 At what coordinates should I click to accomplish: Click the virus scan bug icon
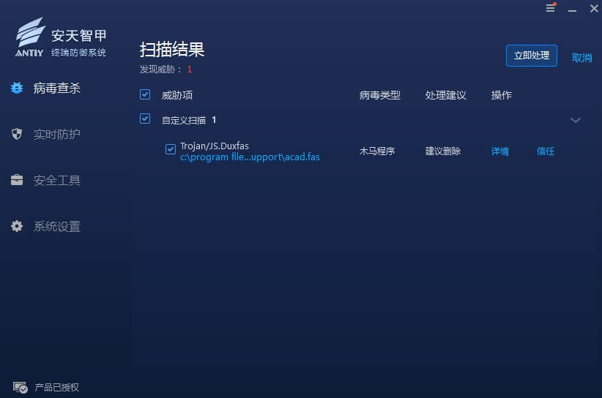pos(17,88)
